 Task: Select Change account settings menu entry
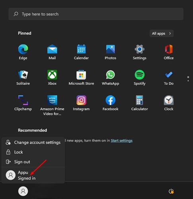[33, 142]
